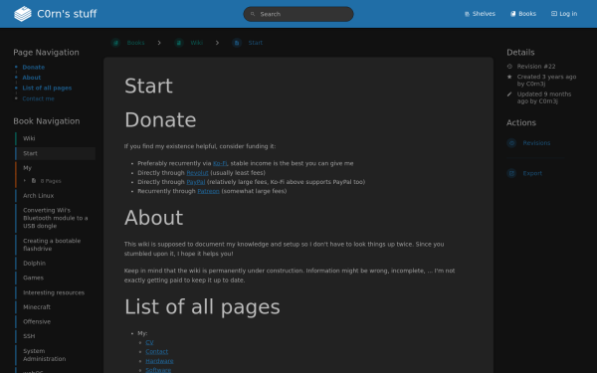
Task: Open the PayPal donation link
Action: [196, 182]
